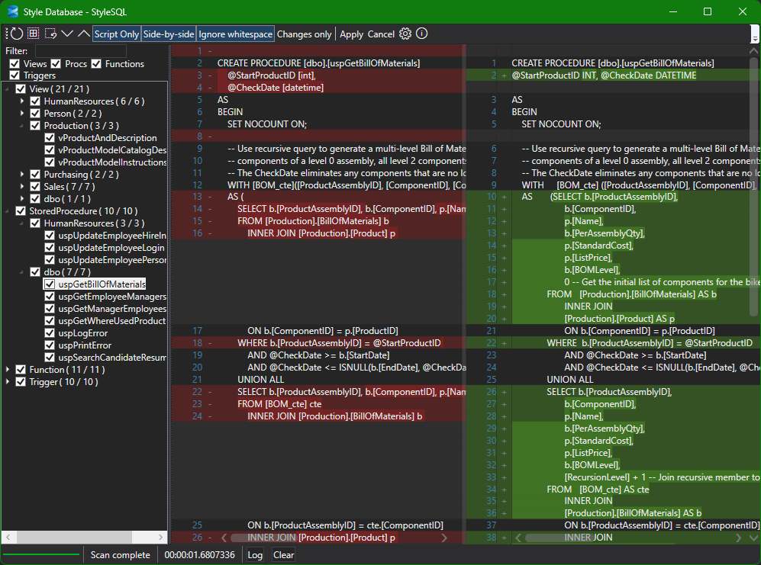This screenshot has height=565, width=761.
Task: Uncheck the Views filter checkbox
Action: coord(15,64)
